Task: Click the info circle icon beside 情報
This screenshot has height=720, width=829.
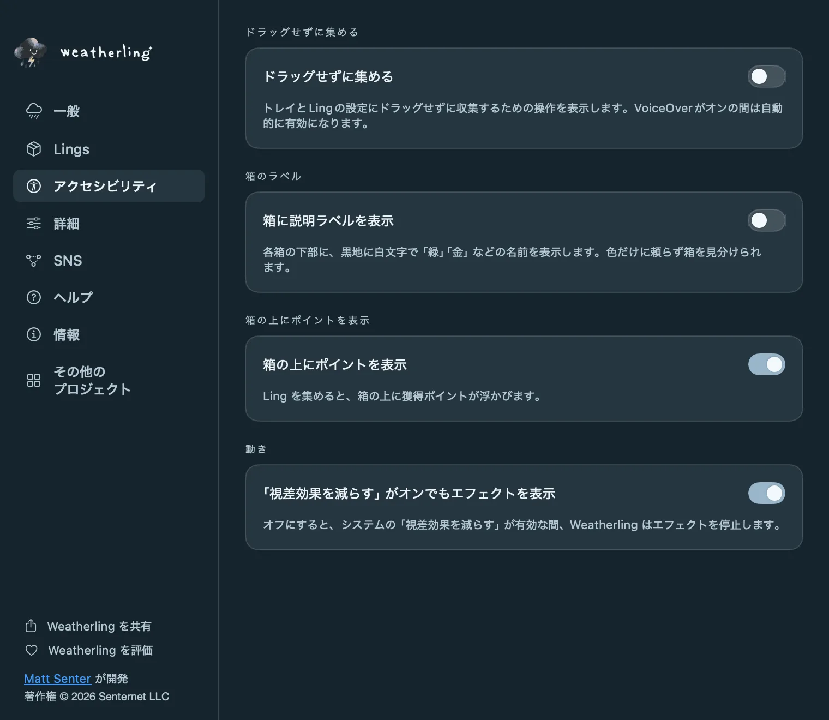Action: click(34, 334)
